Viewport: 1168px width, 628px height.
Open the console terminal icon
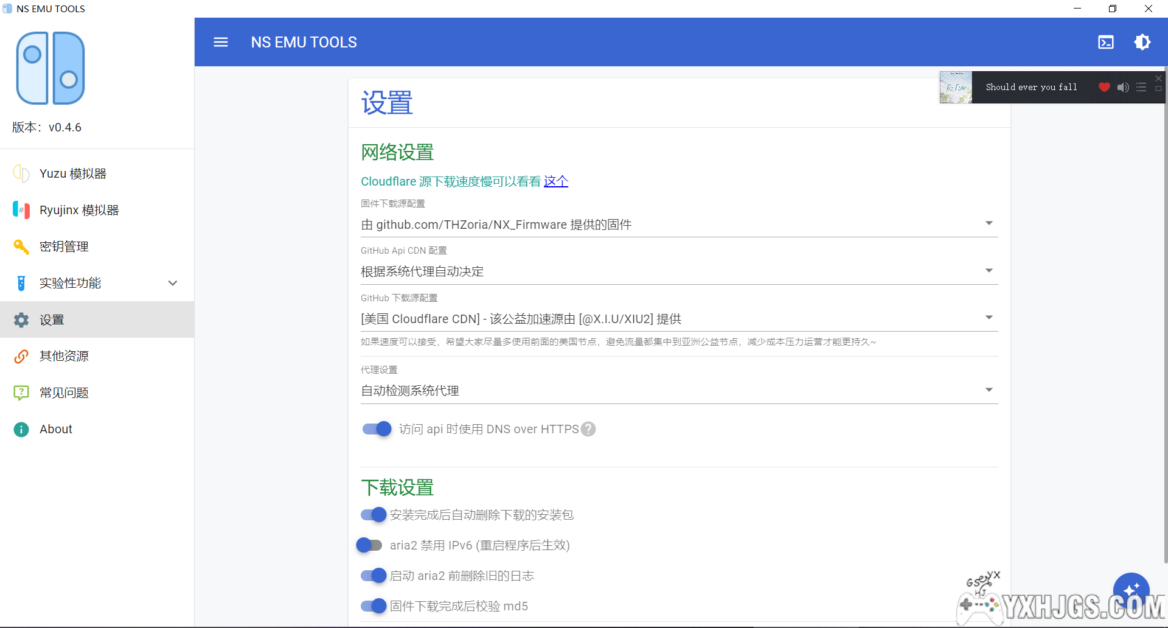[x=1105, y=42]
